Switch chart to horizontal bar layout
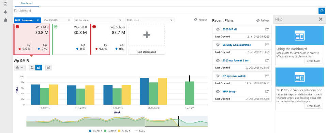The height and width of the screenshot is (133, 326). [x=32, y=68]
